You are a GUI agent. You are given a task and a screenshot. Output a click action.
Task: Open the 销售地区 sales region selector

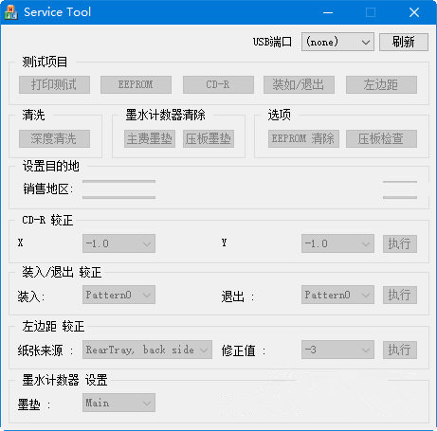coord(118,189)
